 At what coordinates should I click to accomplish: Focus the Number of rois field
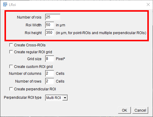coord(53,17)
